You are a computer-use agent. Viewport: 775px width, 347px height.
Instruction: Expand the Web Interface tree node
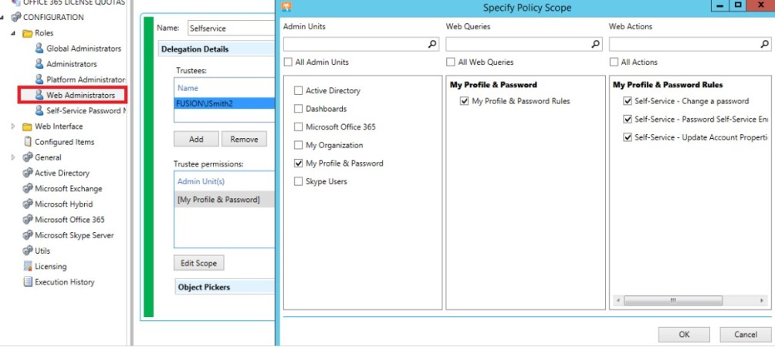click(x=13, y=126)
